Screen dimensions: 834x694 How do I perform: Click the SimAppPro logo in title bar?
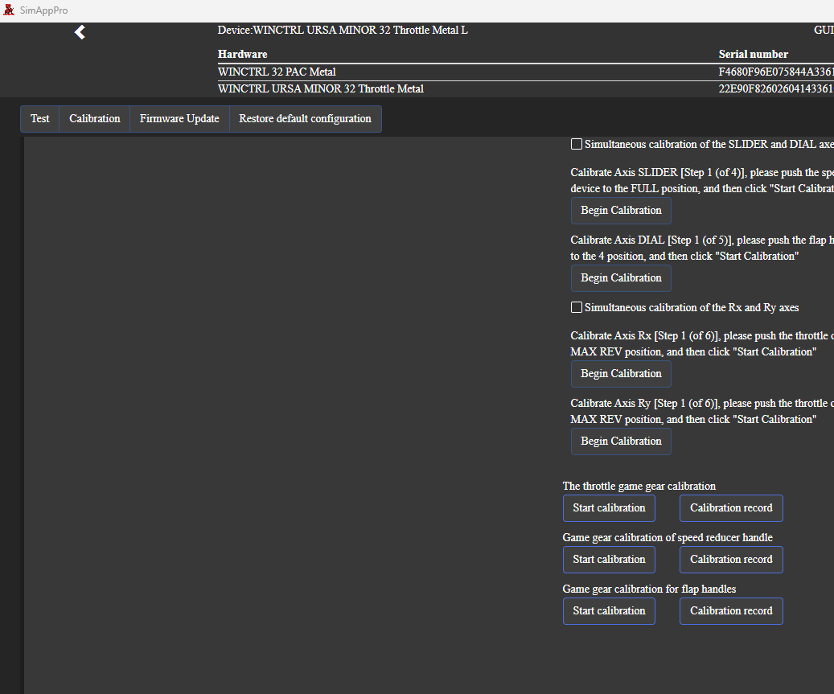pos(10,10)
